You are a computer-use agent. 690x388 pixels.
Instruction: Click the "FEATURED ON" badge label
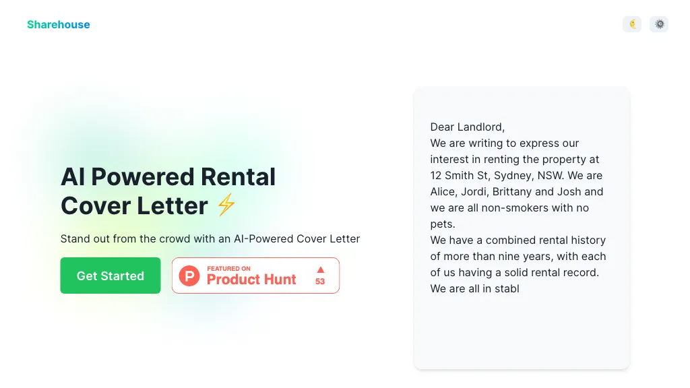tap(228, 268)
